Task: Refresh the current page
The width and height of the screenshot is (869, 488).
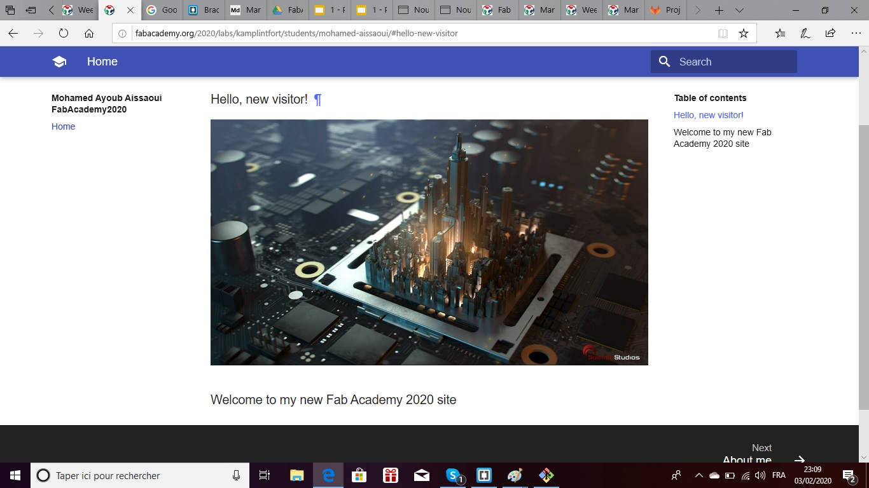Action: [x=64, y=34]
